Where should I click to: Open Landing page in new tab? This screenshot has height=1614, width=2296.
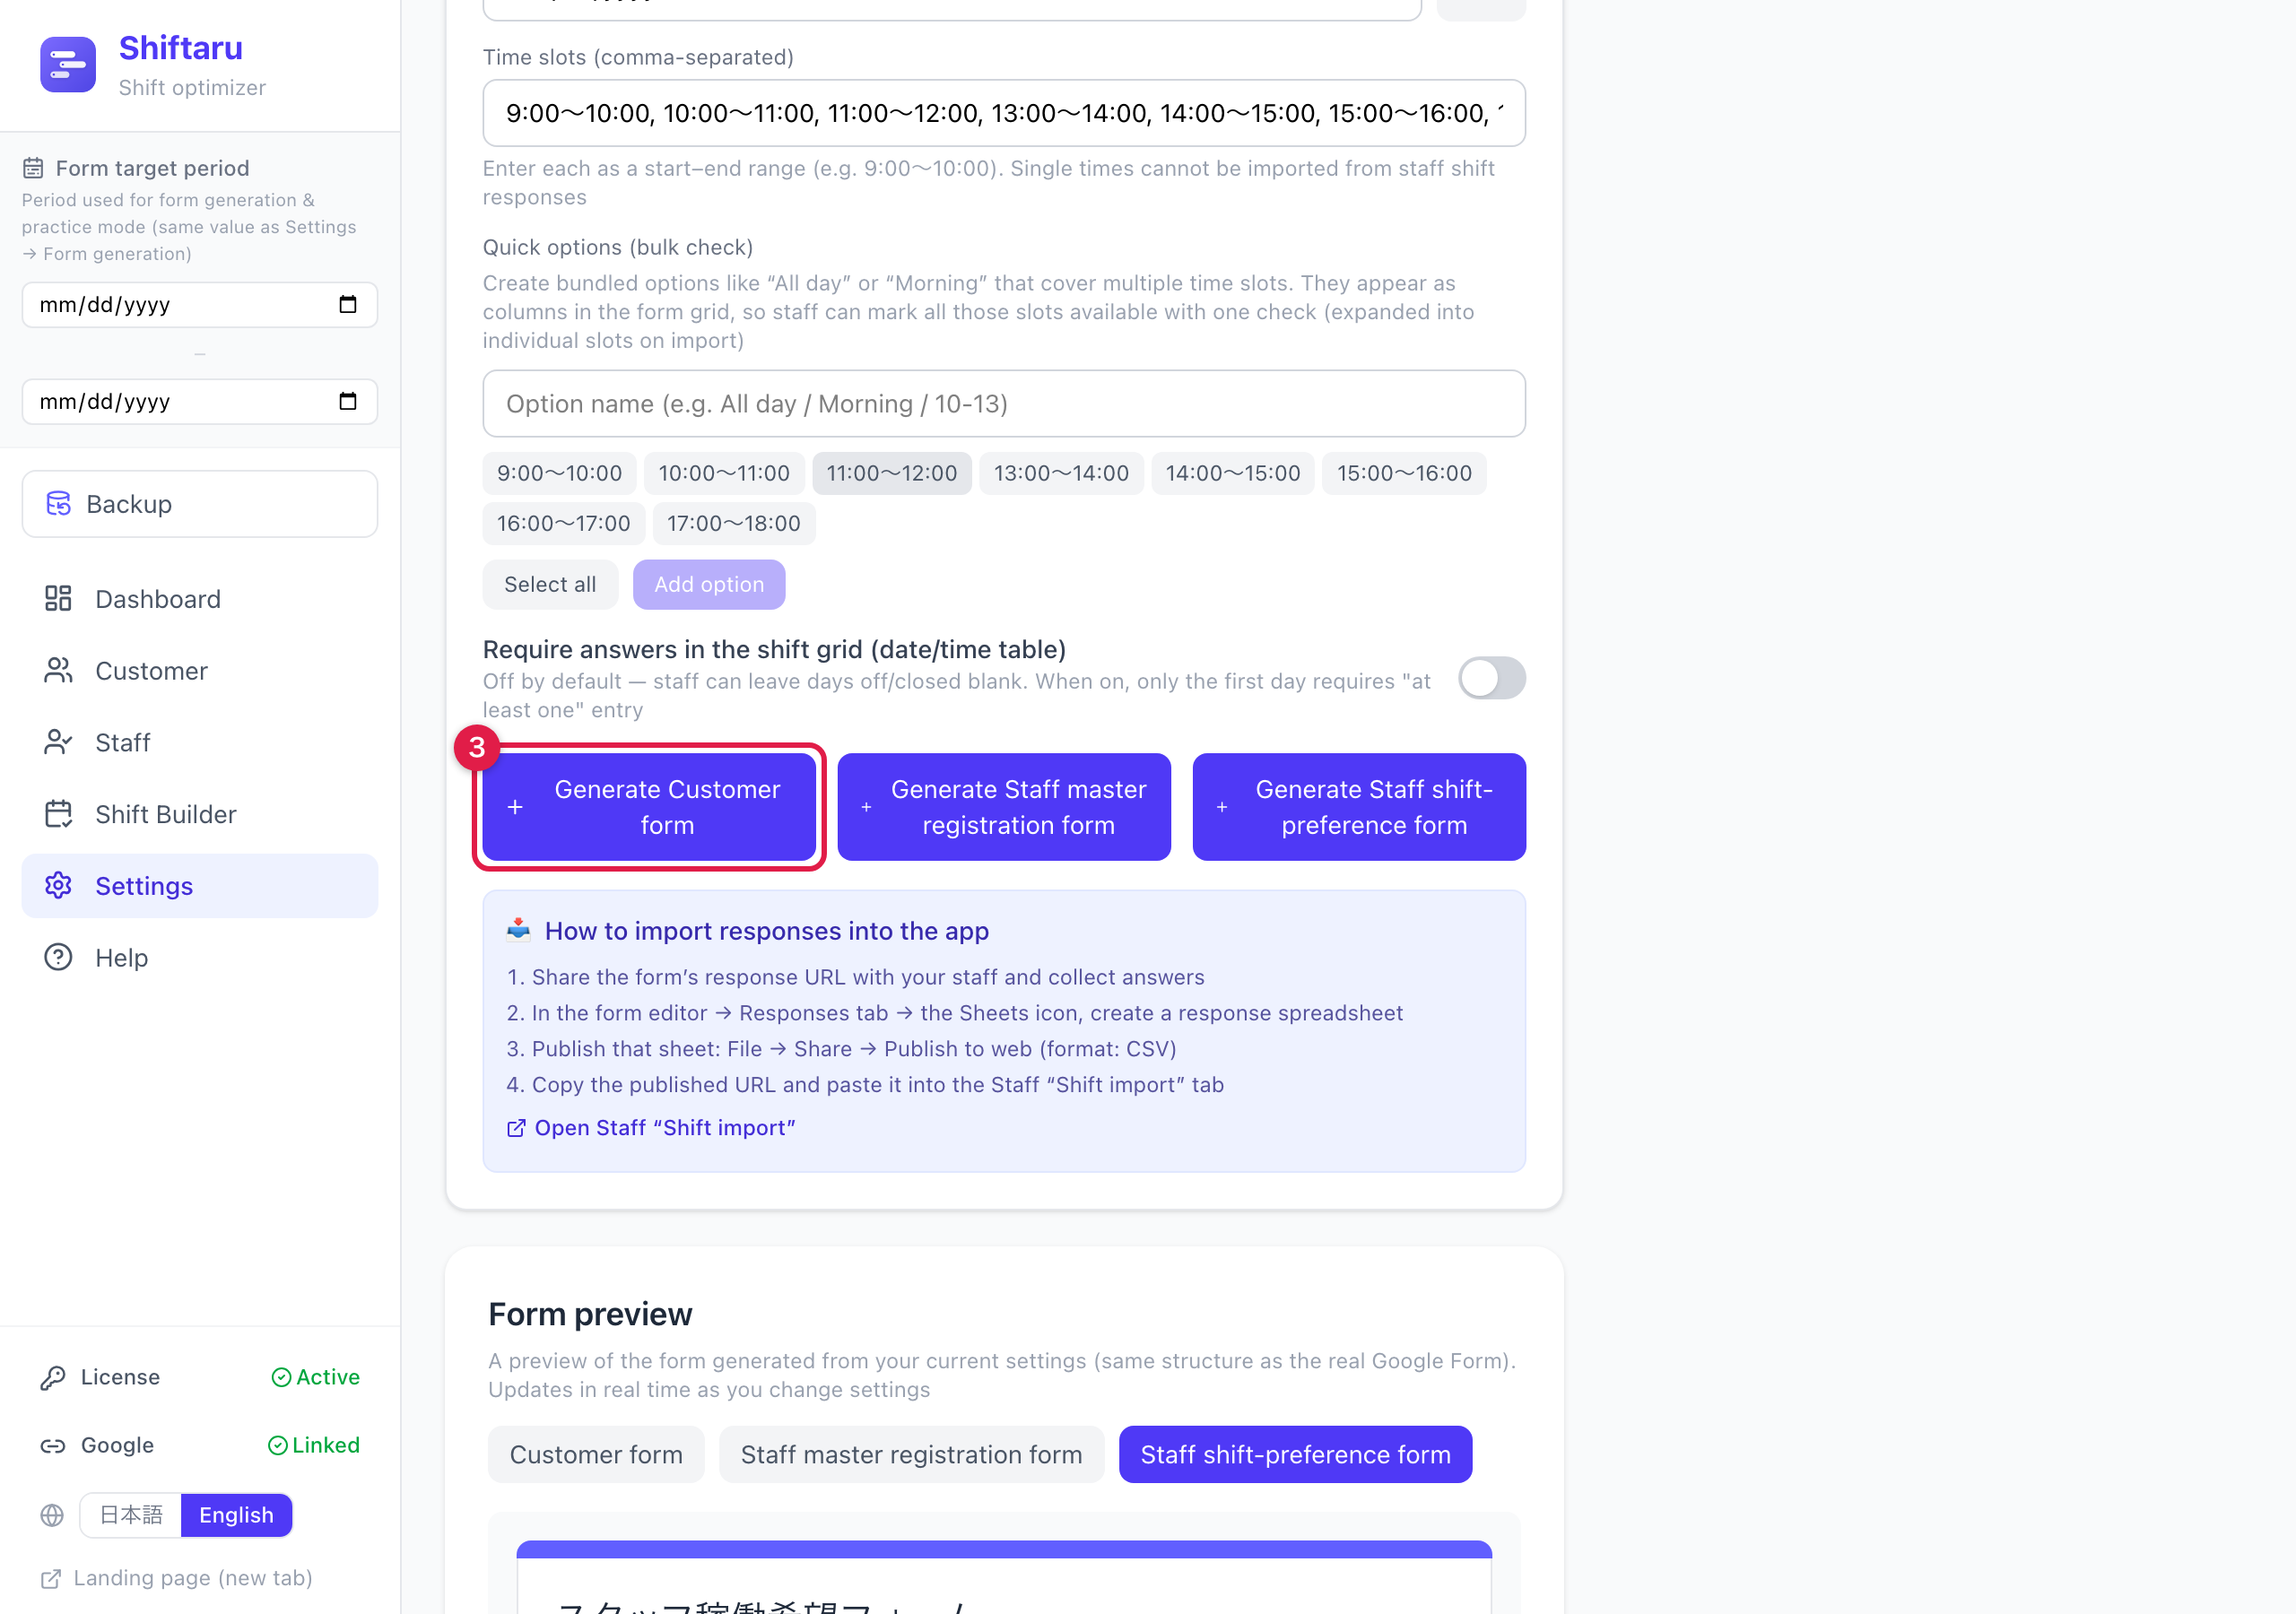[177, 1579]
